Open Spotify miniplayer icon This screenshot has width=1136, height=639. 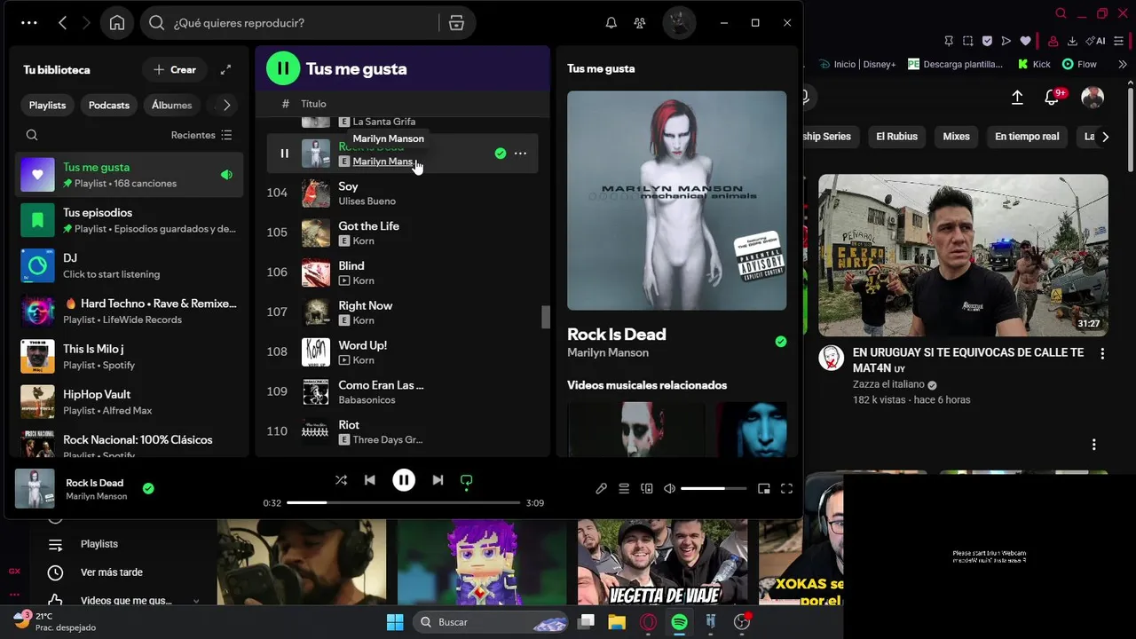[763, 488]
